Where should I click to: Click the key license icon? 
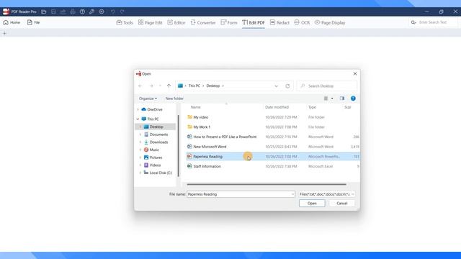[91, 12]
